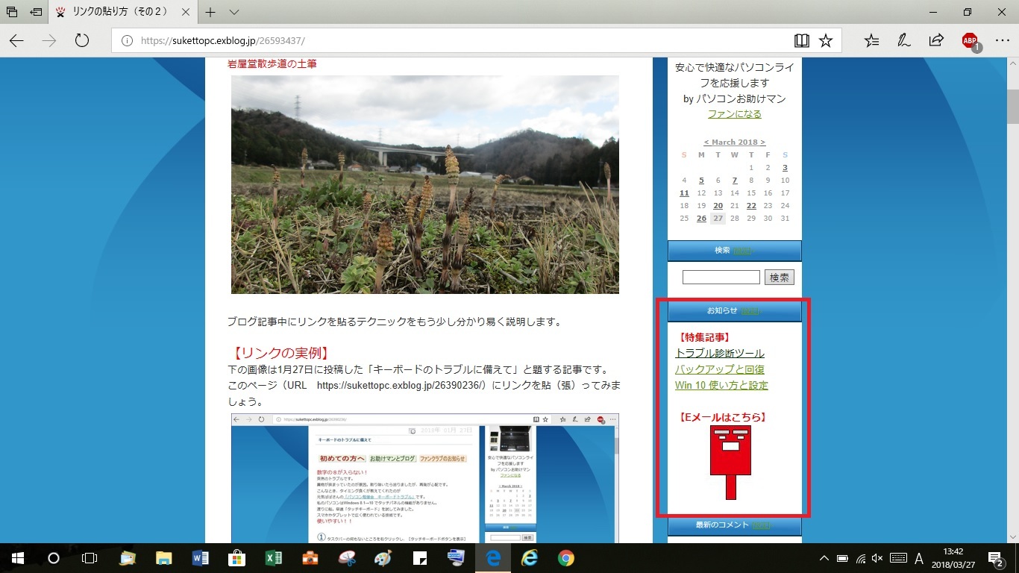This screenshot has height=573, width=1019.
Task: Launch Google Chrome from taskbar
Action: [x=566, y=558]
